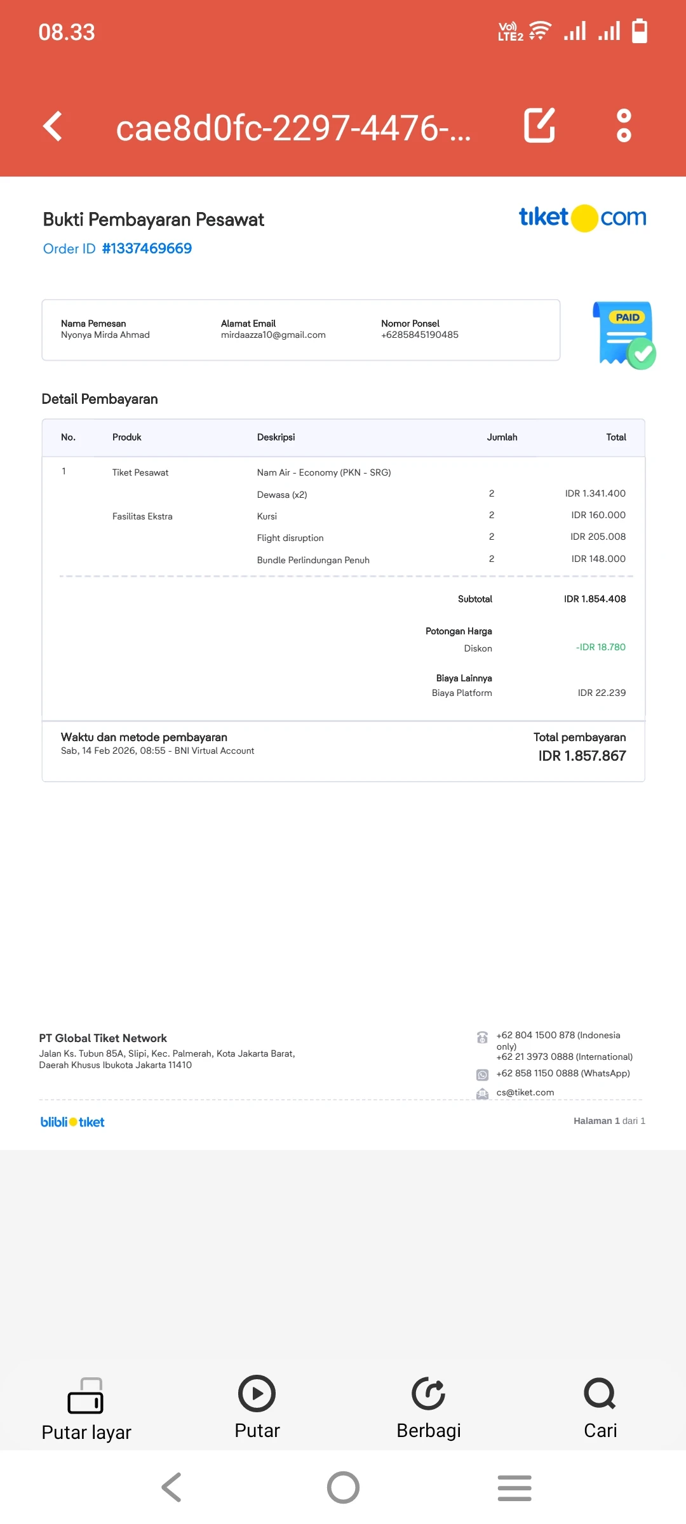Open the edit document icon
Screen dimensions: 686x1524
coord(539,125)
